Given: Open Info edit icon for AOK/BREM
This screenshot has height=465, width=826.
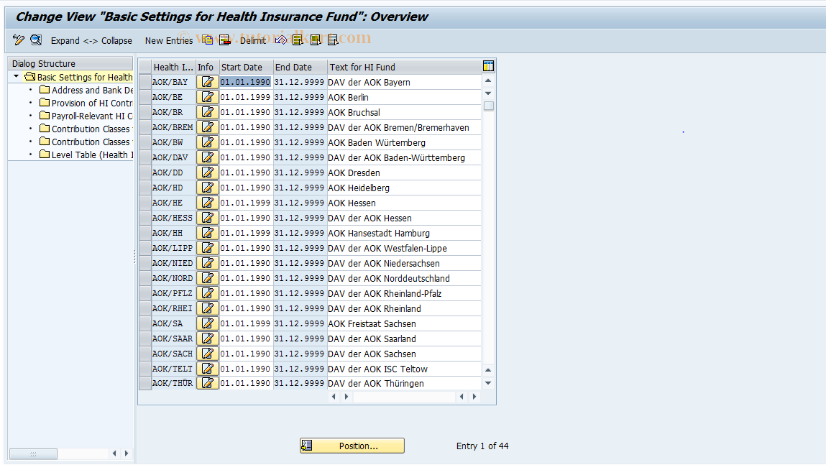Looking at the screenshot, I should click(x=208, y=127).
